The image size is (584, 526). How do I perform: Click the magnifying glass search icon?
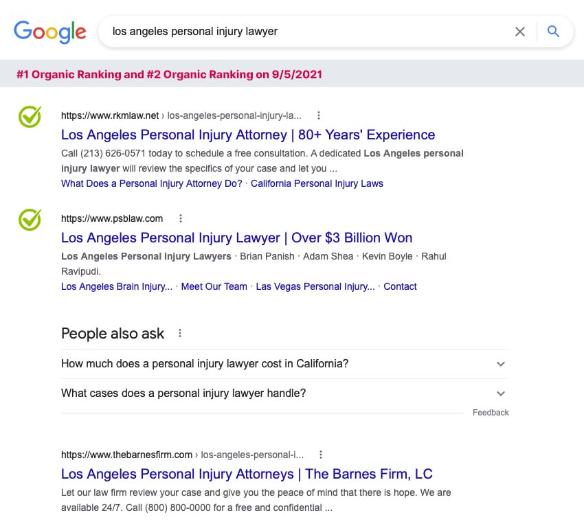point(553,32)
